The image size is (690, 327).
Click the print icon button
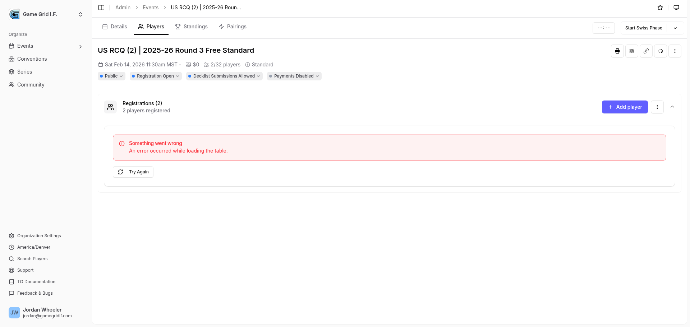click(617, 51)
